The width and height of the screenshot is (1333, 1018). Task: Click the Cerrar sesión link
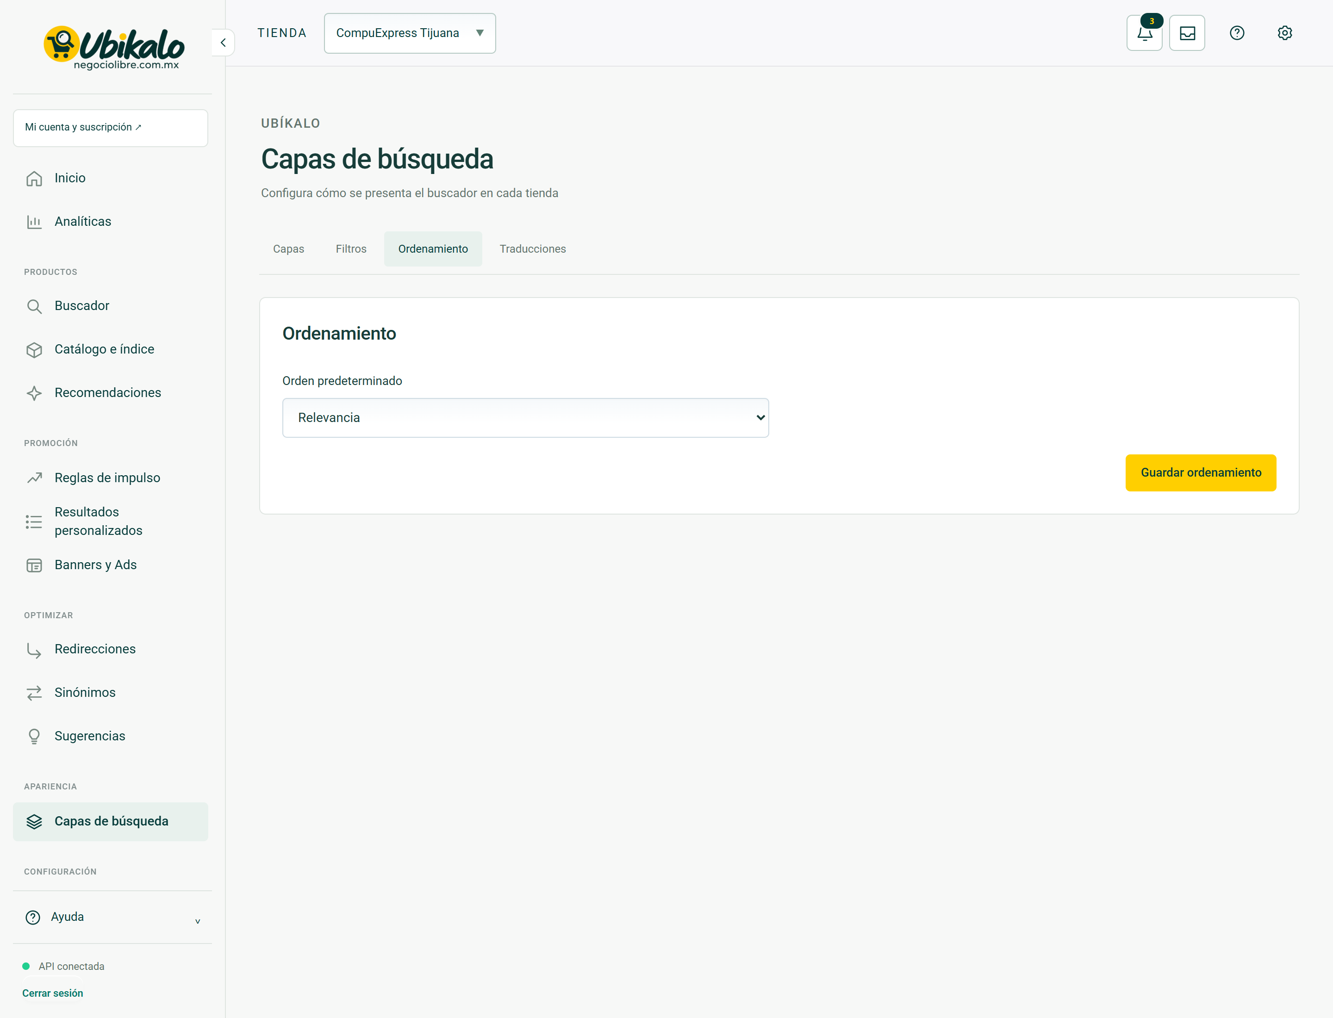pos(53,993)
